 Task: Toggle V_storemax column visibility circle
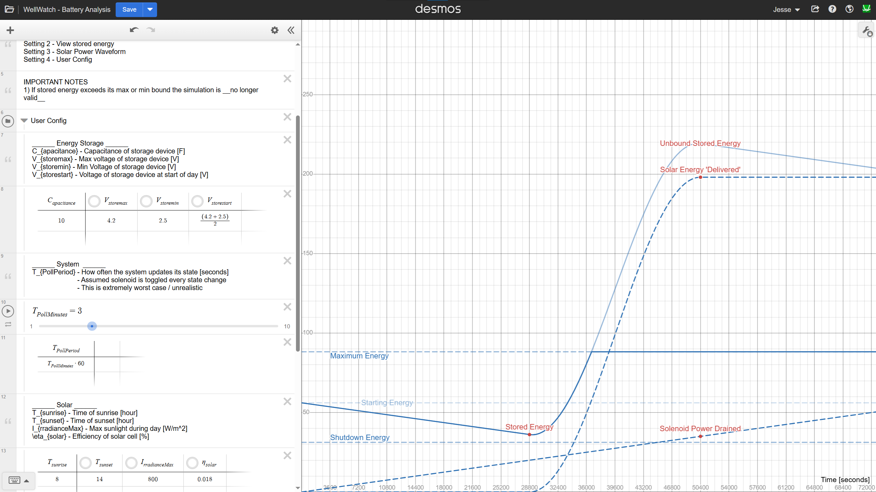pos(94,201)
